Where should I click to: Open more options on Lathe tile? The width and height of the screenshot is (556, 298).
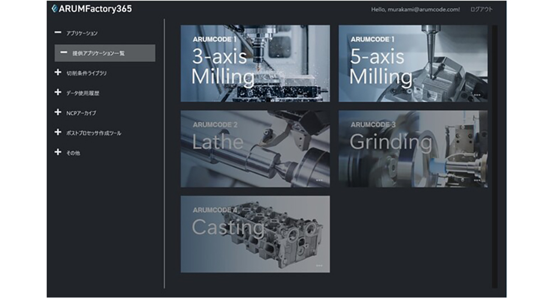pyautogui.click(x=319, y=180)
